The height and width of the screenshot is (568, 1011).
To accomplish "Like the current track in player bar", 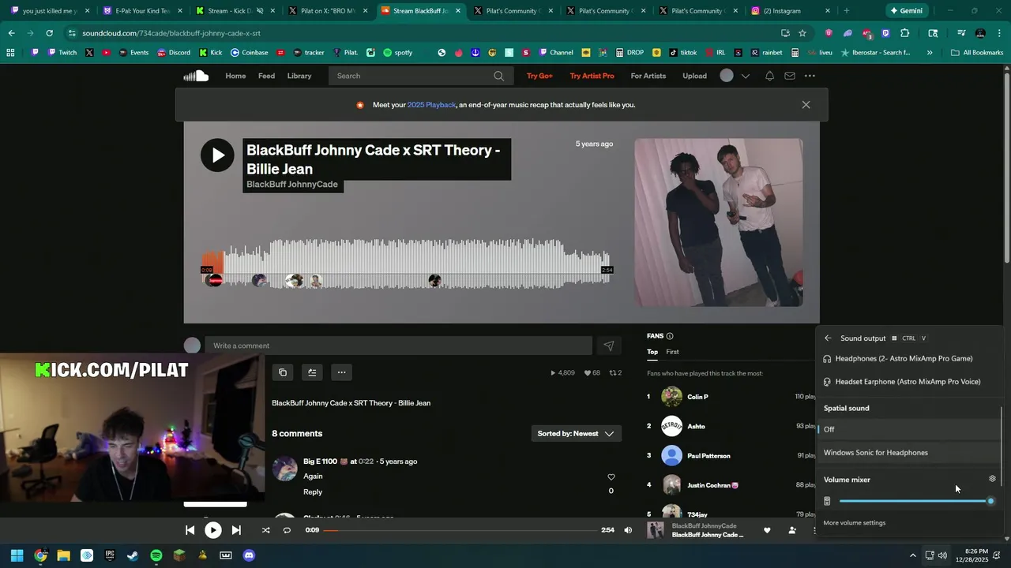I will click(767, 530).
